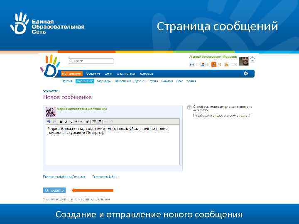Click the 'Прикрепить файл' link
The width and height of the screenshot is (299, 224).
pyautogui.click(x=105, y=177)
